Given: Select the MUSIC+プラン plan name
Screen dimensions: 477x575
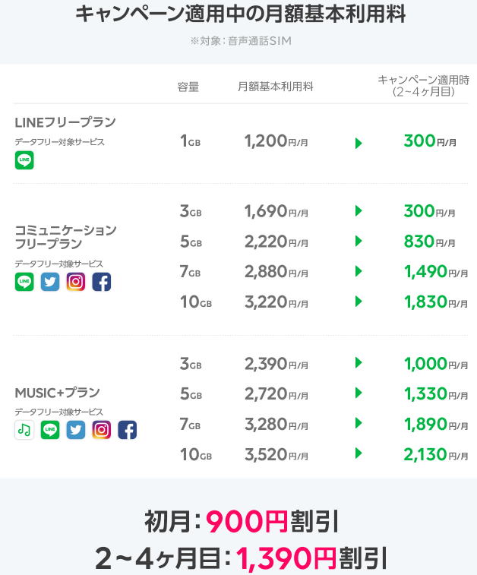Looking at the screenshot, I should [x=58, y=393].
